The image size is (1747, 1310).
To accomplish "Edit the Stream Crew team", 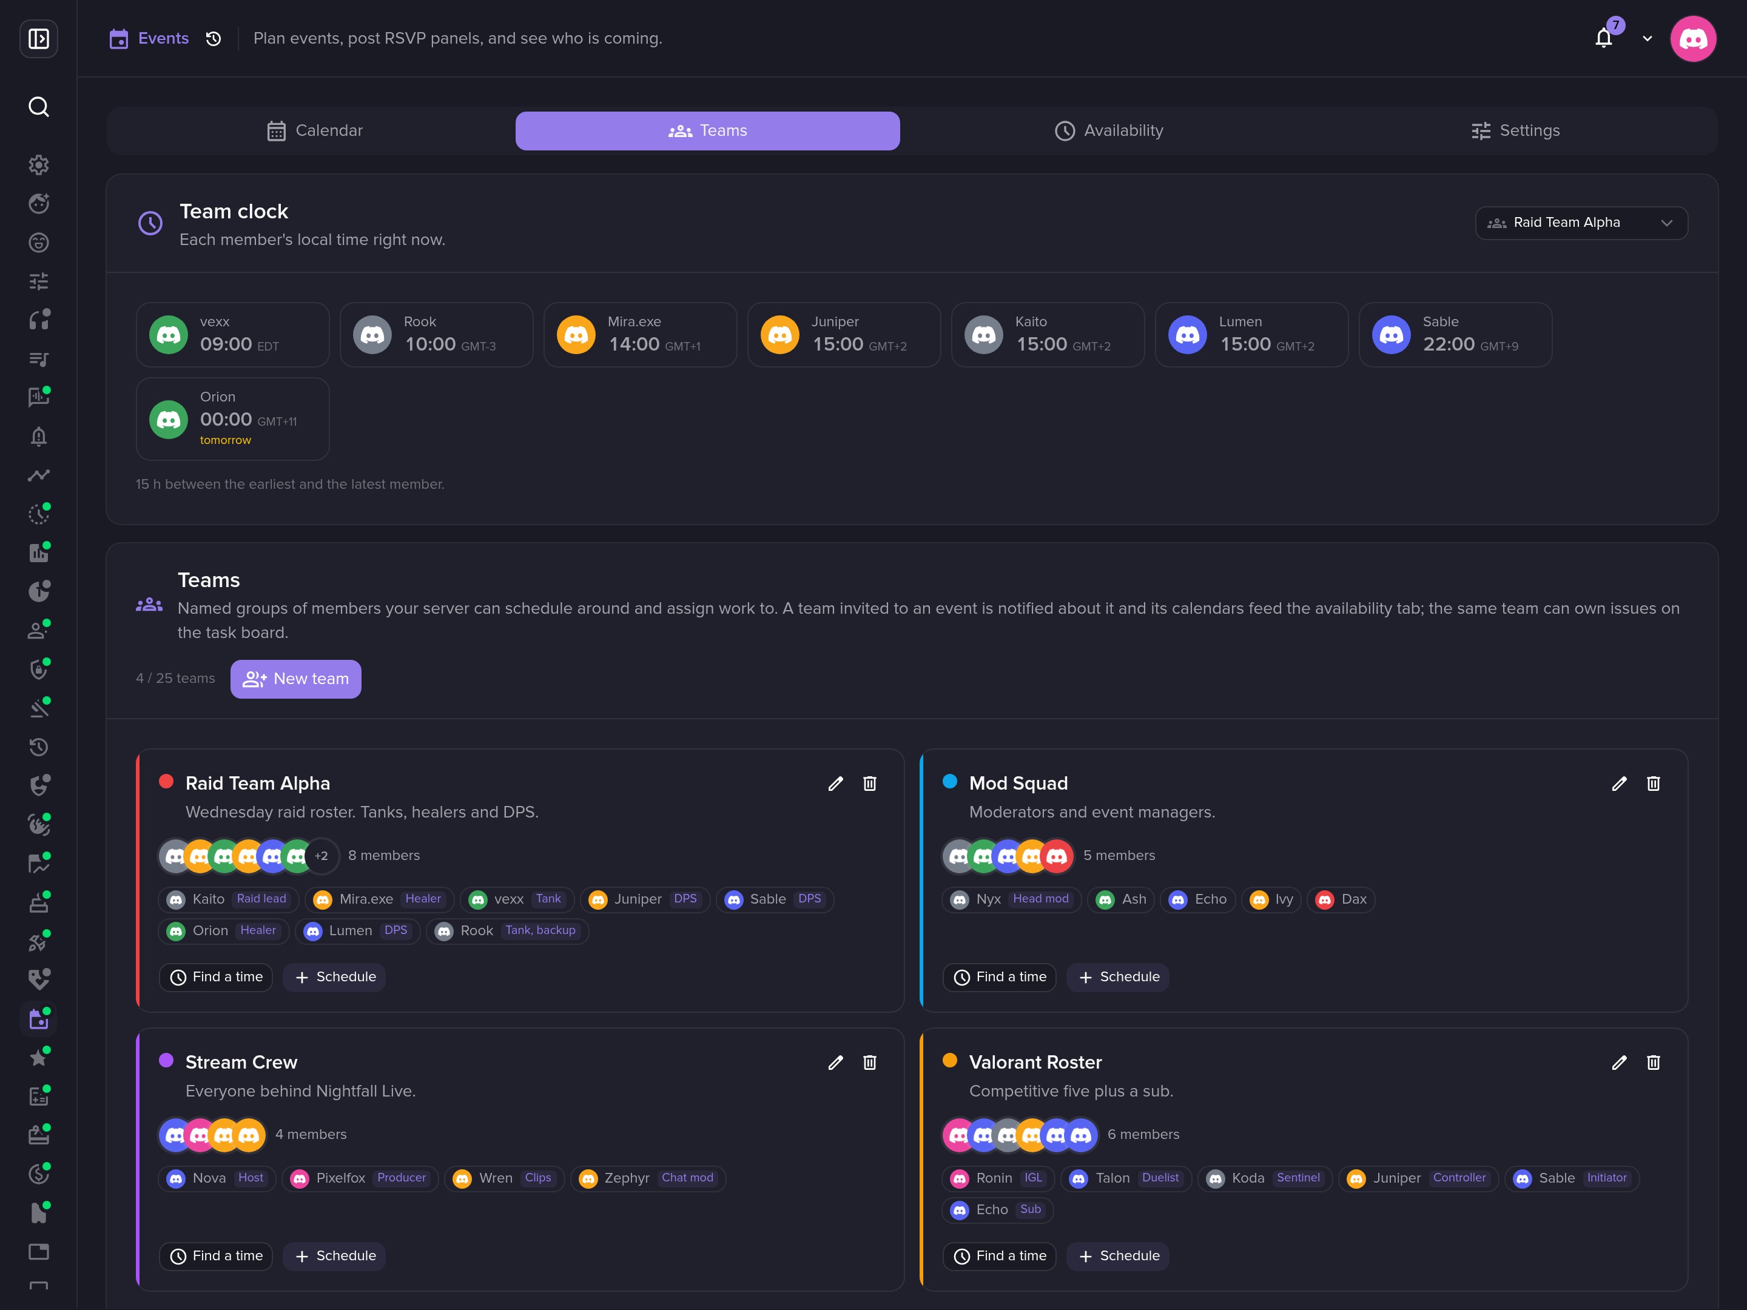I will (836, 1062).
